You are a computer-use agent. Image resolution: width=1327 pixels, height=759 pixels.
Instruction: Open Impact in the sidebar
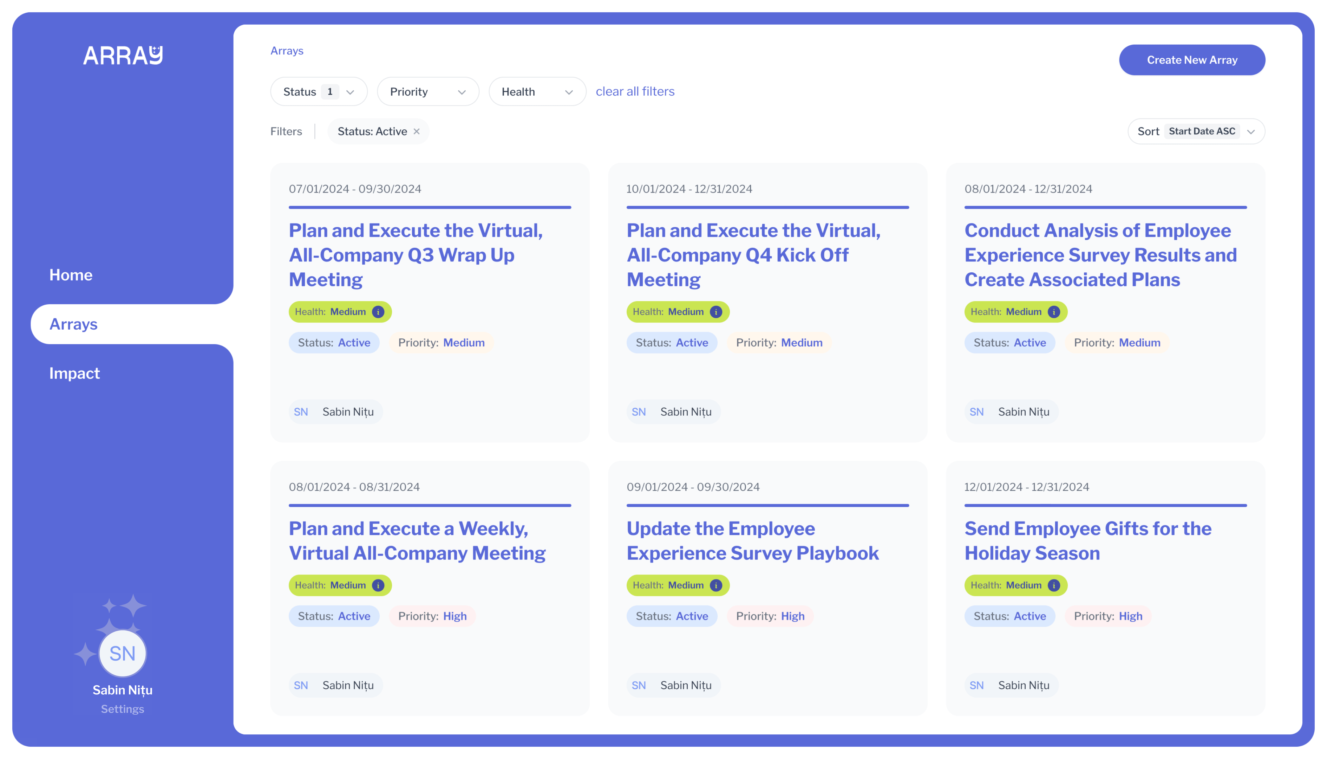[74, 373]
